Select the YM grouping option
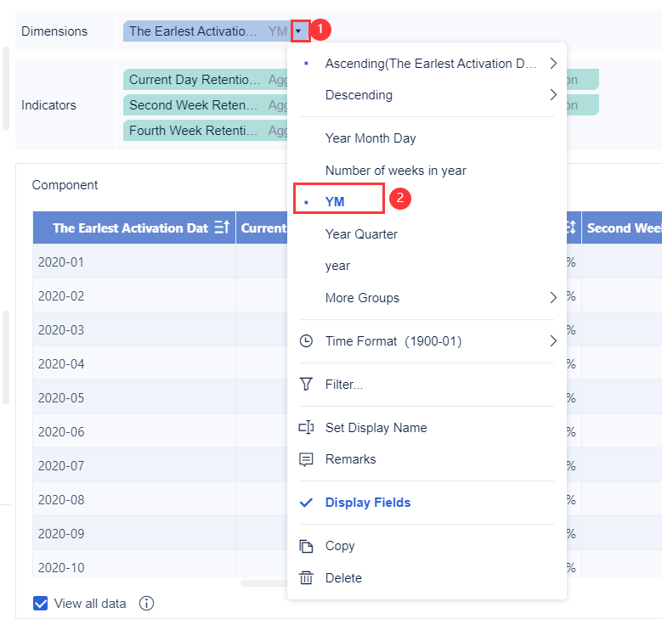Viewport: 662px width, 624px height. (x=335, y=202)
